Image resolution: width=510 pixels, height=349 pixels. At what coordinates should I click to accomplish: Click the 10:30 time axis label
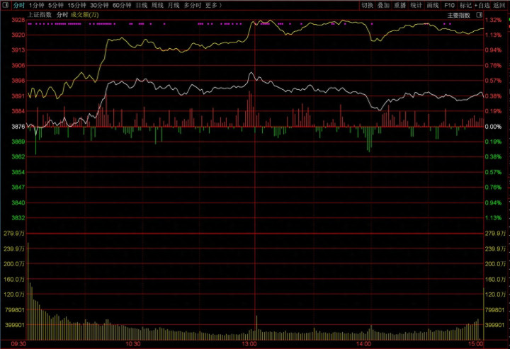(x=132, y=344)
